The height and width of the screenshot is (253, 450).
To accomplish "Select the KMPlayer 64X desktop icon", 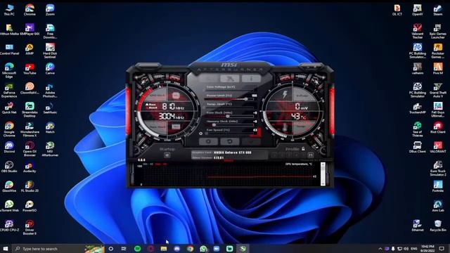I will (30, 30).
